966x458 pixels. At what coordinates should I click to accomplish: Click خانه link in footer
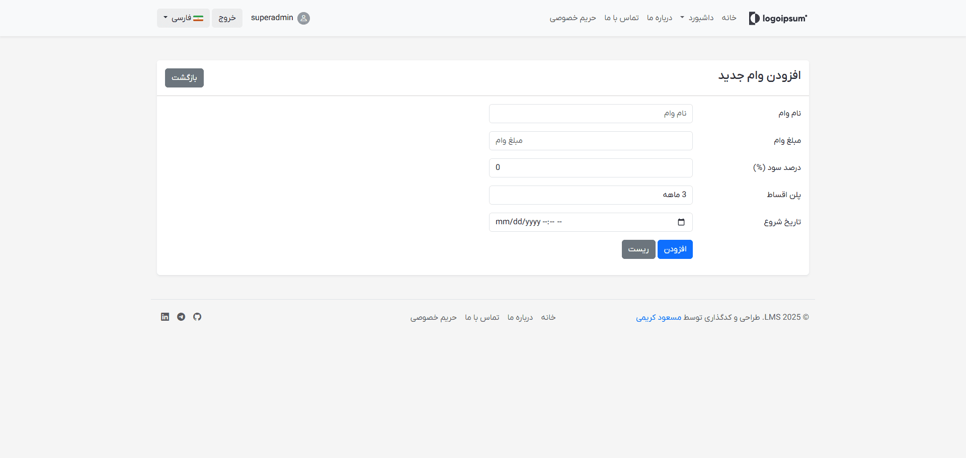tap(548, 317)
